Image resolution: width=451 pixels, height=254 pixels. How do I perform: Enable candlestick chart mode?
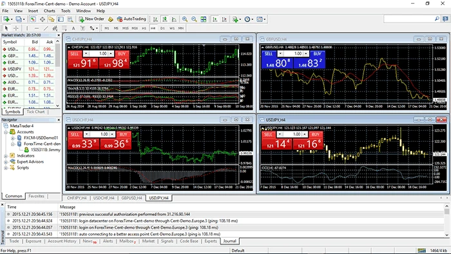click(165, 19)
